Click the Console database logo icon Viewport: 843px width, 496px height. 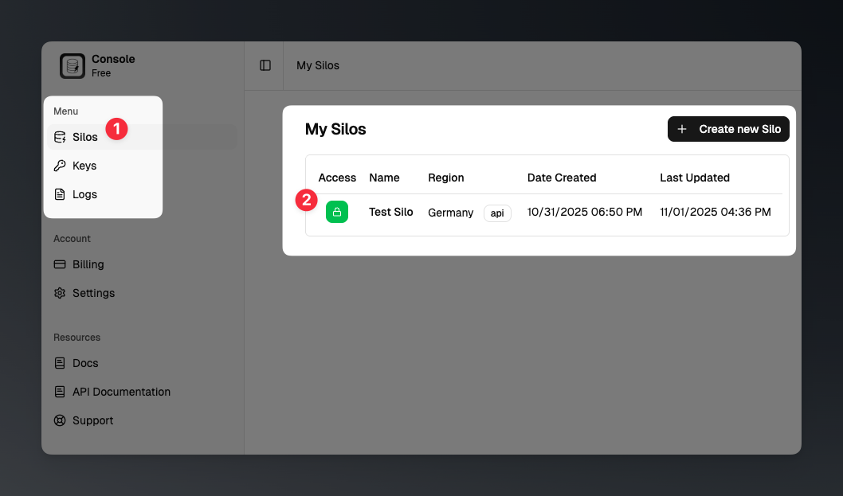point(72,65)
